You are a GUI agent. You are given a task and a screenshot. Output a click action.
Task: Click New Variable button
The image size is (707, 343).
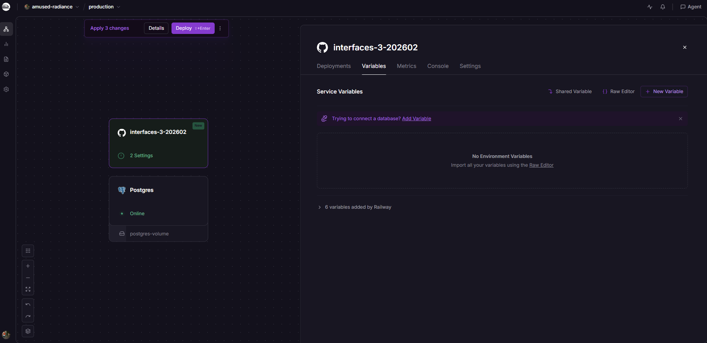tap(664, 92)
